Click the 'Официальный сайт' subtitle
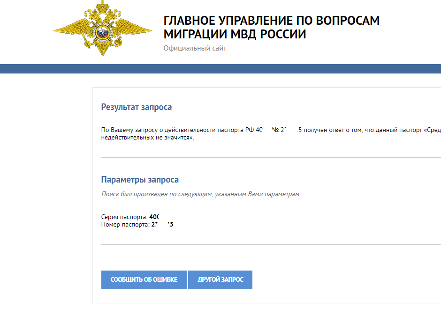Screen dimensions: 441x330 [195, 48]
